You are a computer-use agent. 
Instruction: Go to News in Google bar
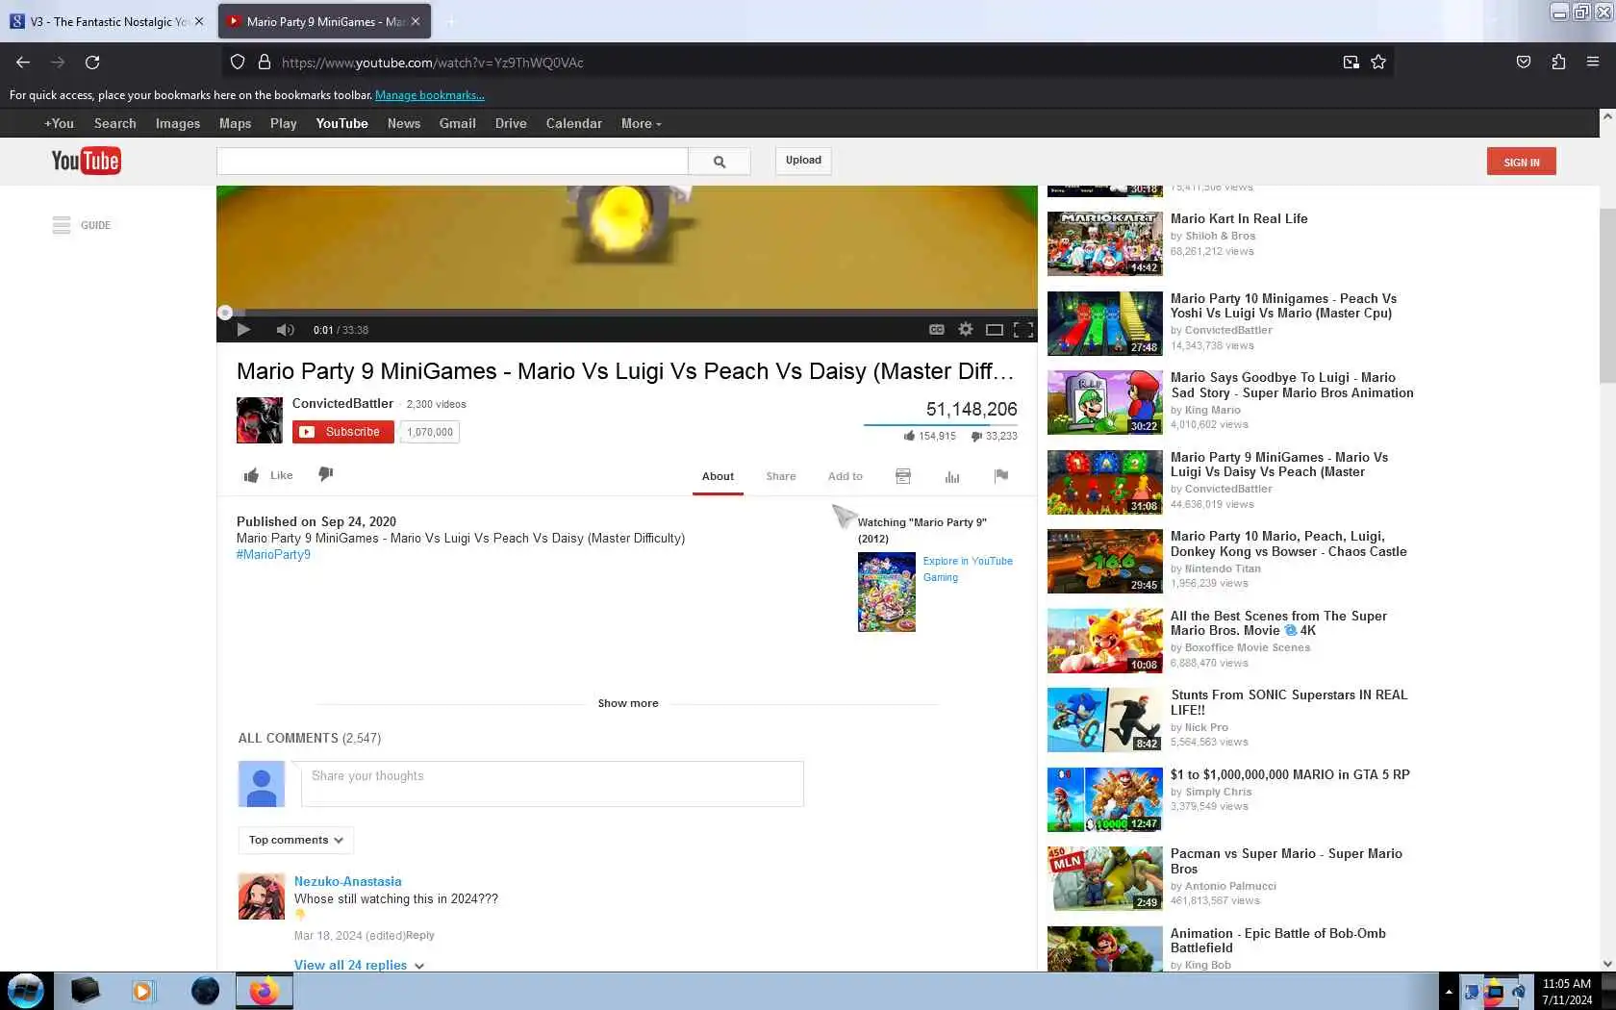pos(404,123)
